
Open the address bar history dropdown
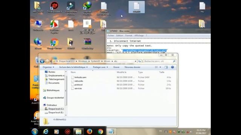pyautogui.click(x=136, y=61)
